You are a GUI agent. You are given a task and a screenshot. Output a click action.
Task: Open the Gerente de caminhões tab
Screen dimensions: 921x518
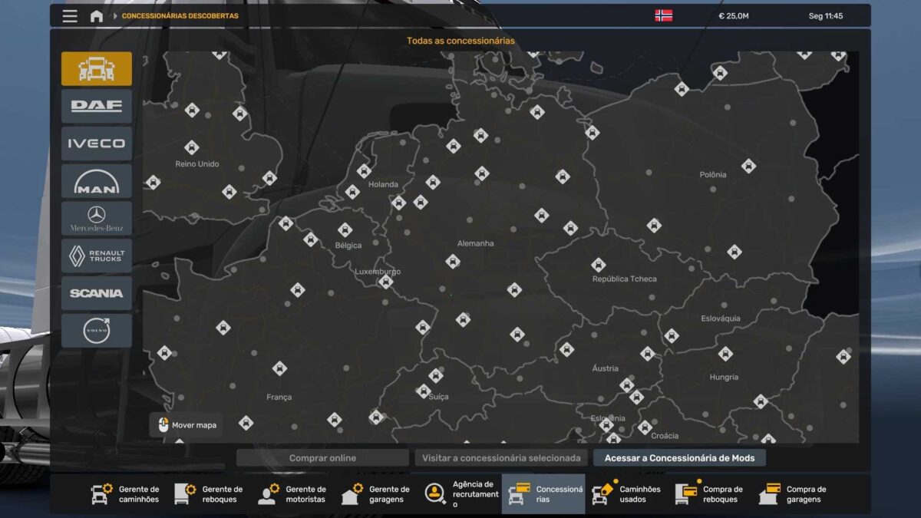click(126, 494)
